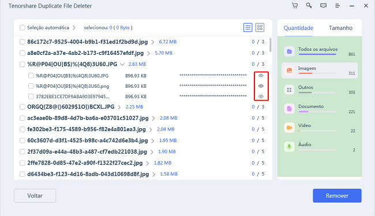Open Seleção automática options arrow
The width and height of the screenshot is (375, 216).
pyautogui.click(x=74, y=28)
